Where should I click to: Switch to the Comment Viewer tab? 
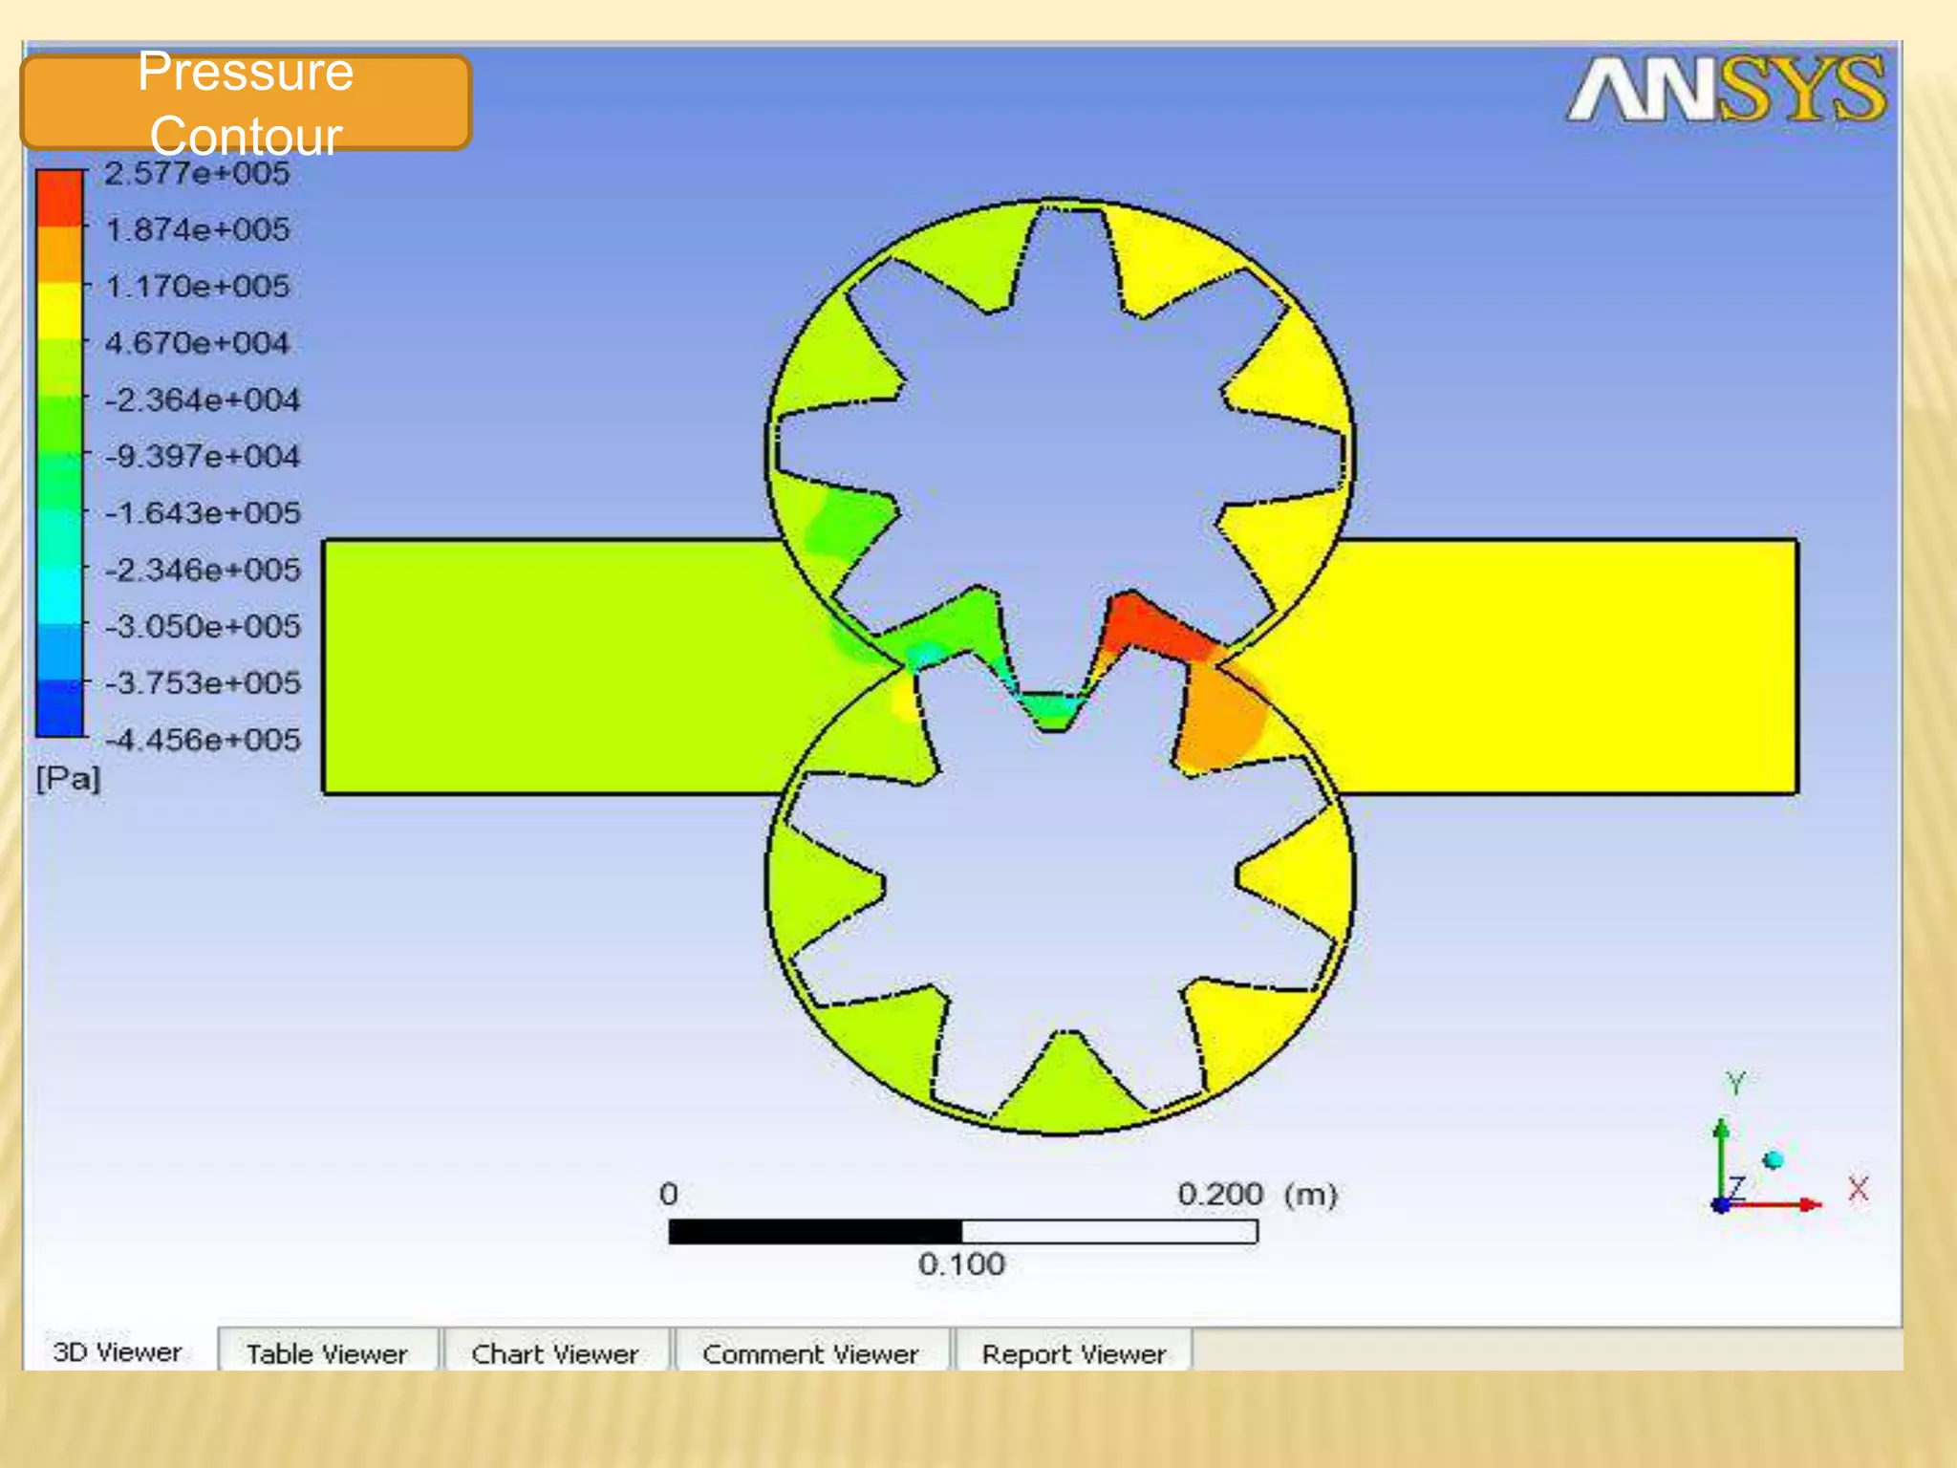pyautogui.click(x=810, y=1352)
